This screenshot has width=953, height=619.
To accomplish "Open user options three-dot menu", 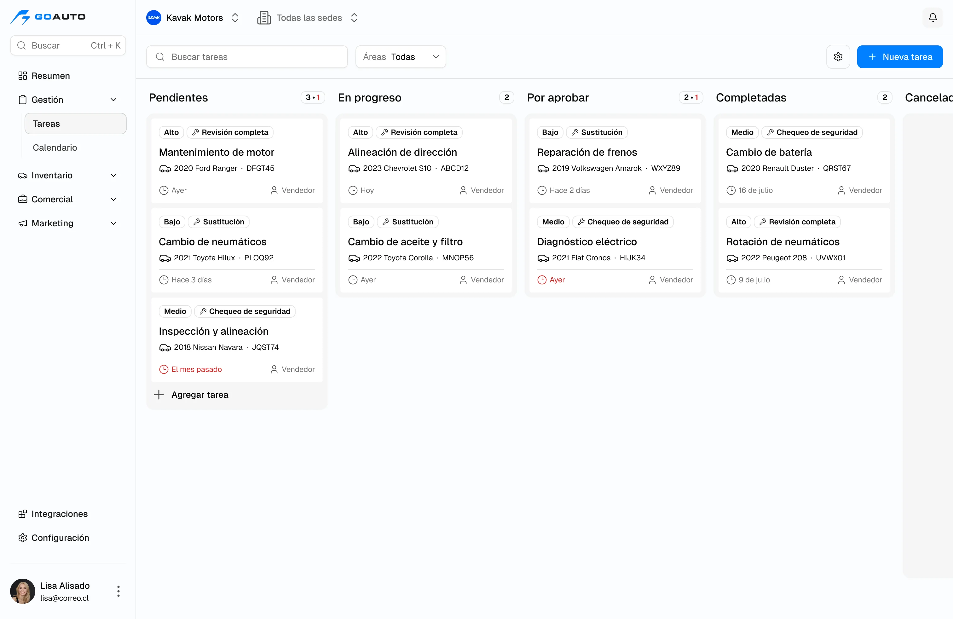I will (118, 591).
